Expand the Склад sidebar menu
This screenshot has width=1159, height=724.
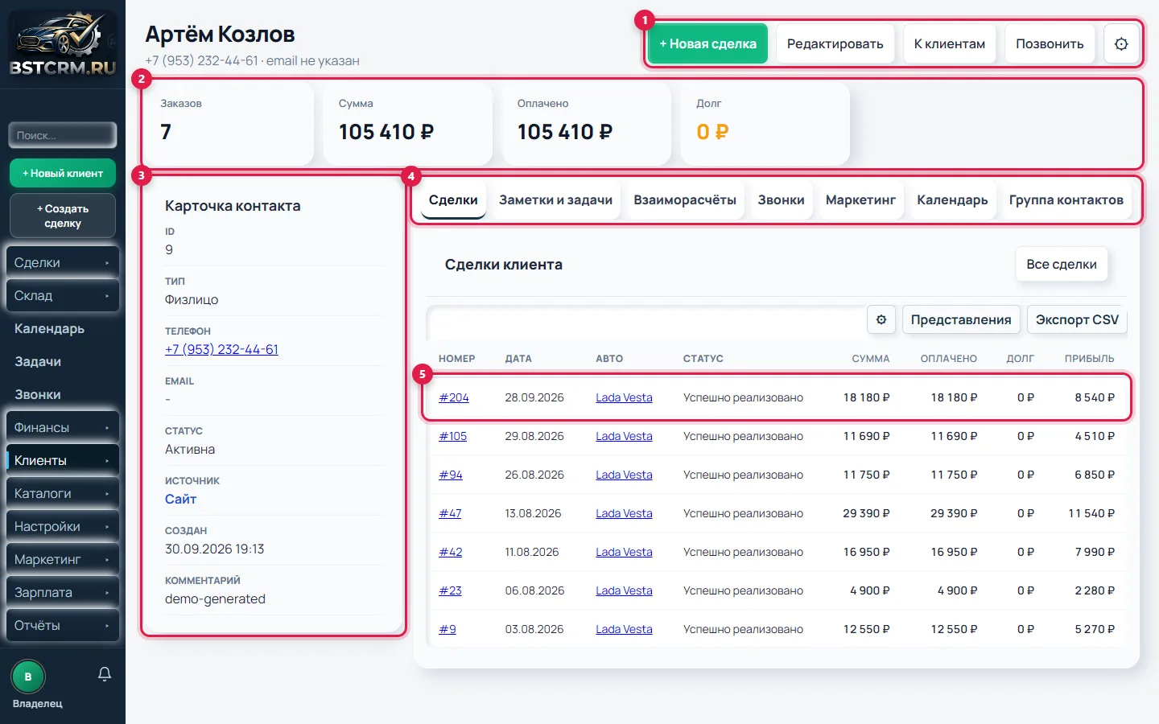63,295
